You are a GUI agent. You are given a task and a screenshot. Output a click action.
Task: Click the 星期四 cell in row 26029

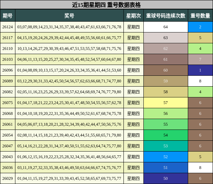click(x=134, y=178)
